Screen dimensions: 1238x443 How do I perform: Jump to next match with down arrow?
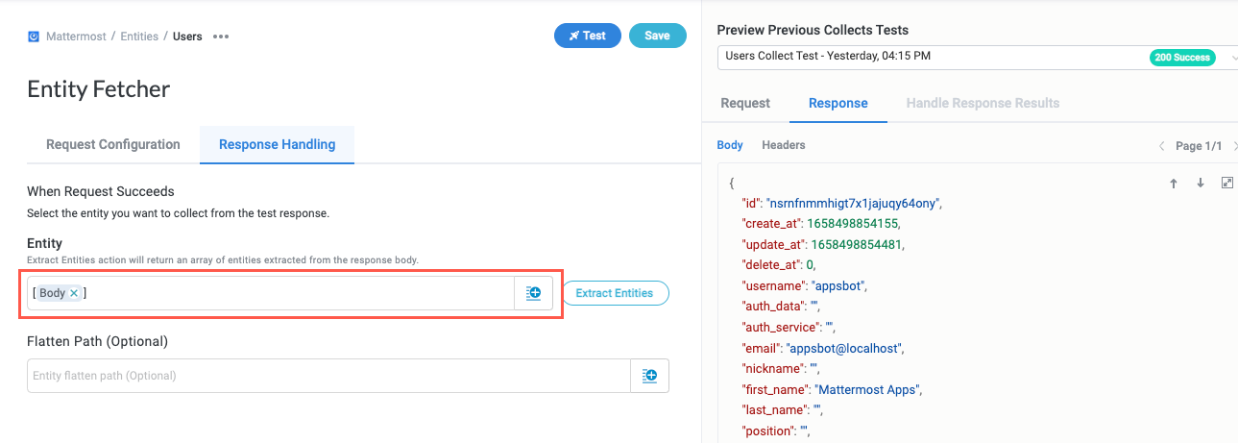(1200, 184)
